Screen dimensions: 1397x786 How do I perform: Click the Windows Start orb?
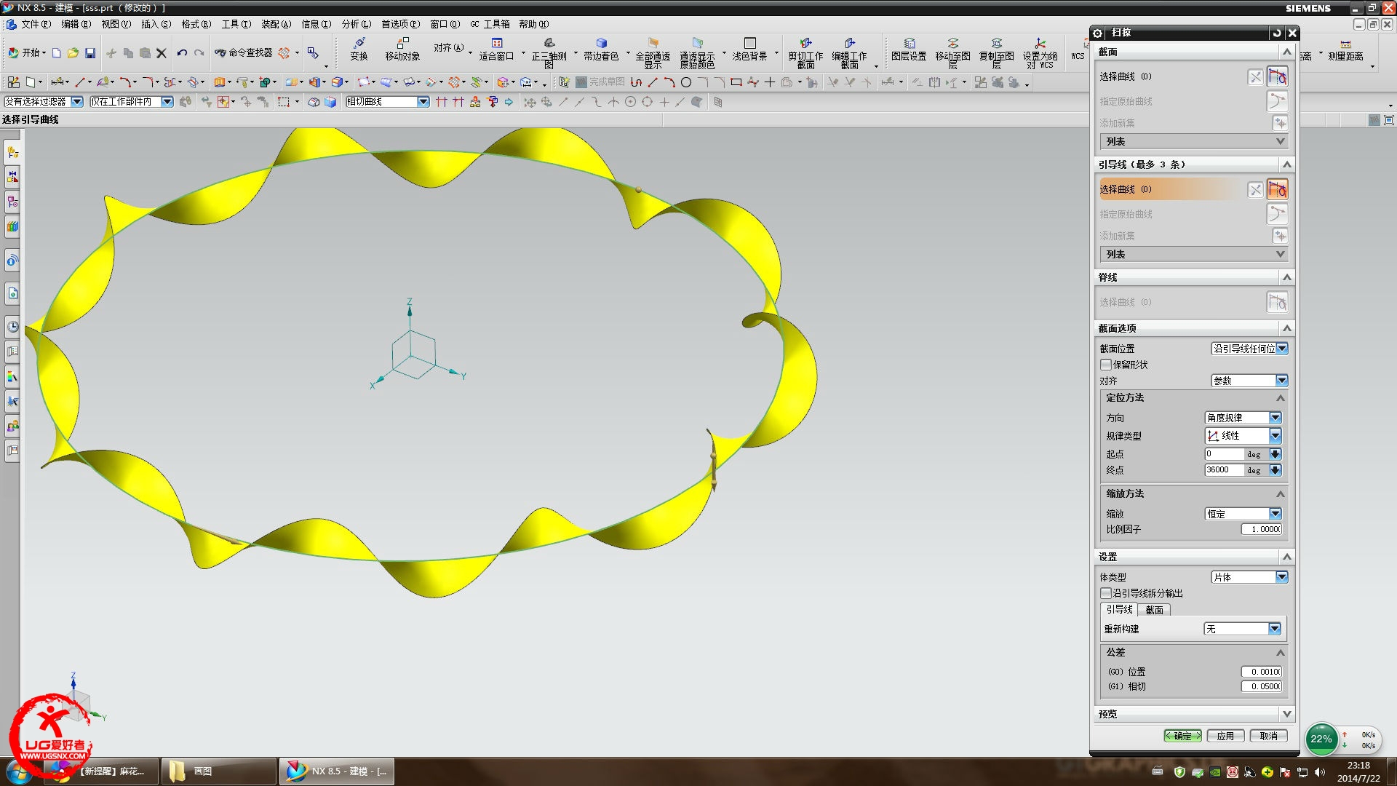pyautogui.click(x=18, y=771)
